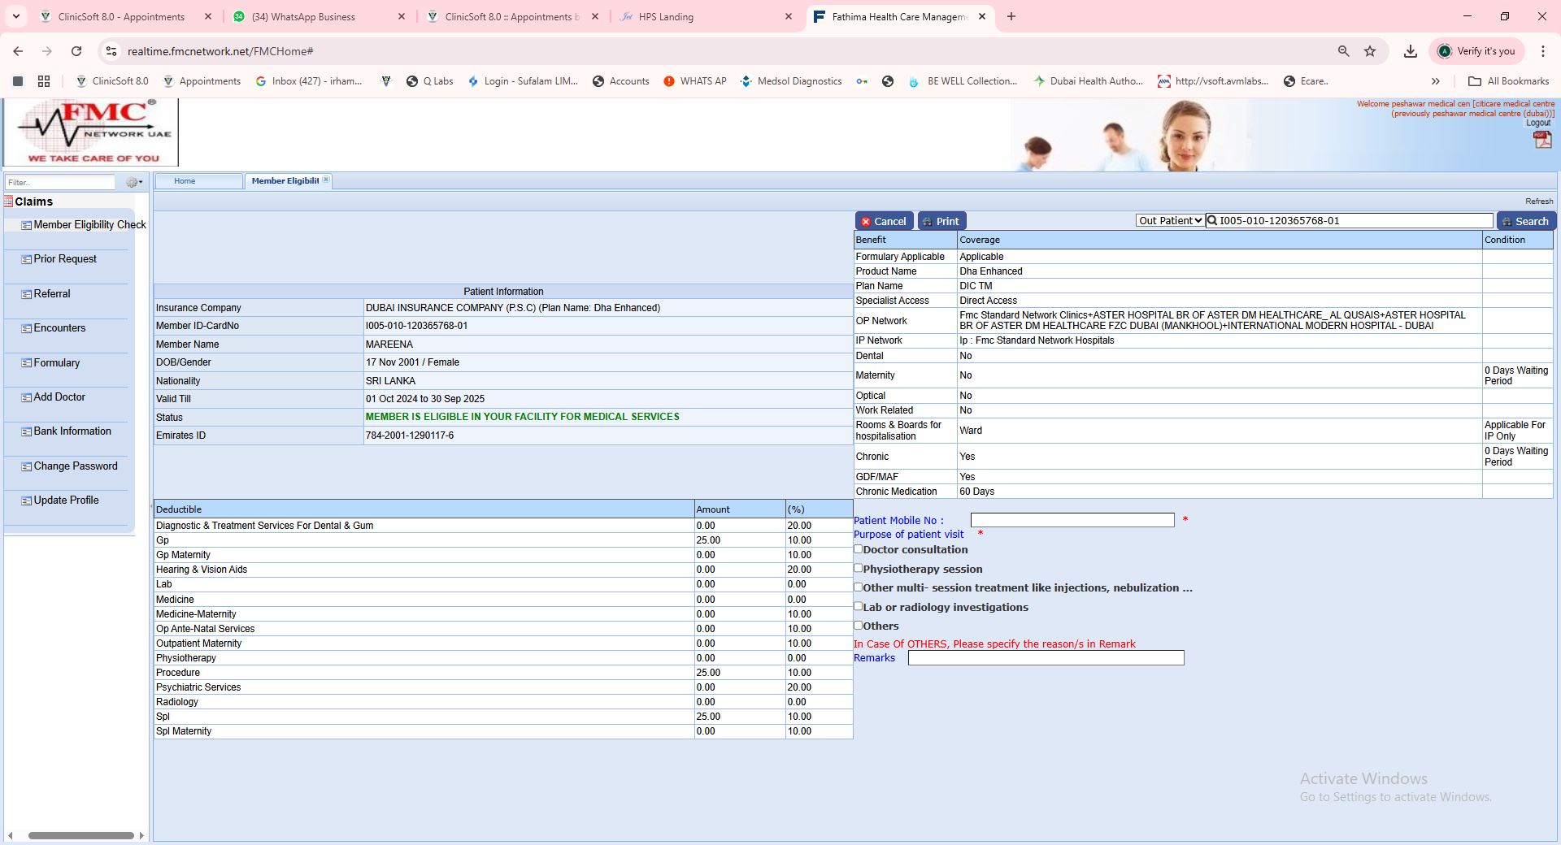Check the Doctor consultation checkbox
The width and height of the screenshot is (1561, 845).
point(858,549)
